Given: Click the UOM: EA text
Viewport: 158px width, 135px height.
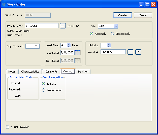Looking at the screenshot, I should [x=73, y=26].
